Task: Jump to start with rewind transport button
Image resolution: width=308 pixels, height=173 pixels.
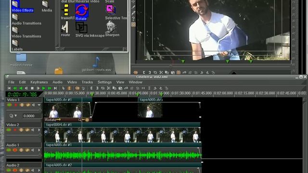Action: [9, 88]
